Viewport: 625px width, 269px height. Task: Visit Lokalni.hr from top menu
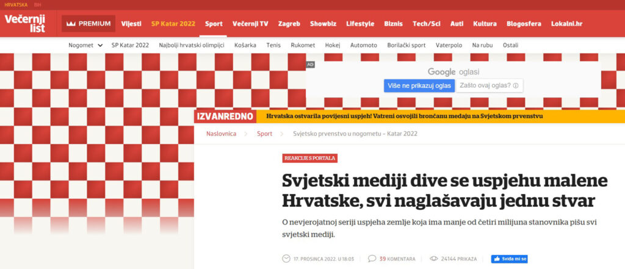566,24
